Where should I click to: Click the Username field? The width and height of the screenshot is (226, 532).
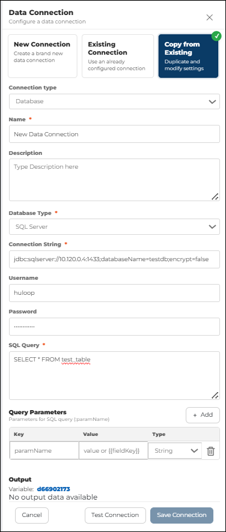pyautogui.click(x=114, y=293)
